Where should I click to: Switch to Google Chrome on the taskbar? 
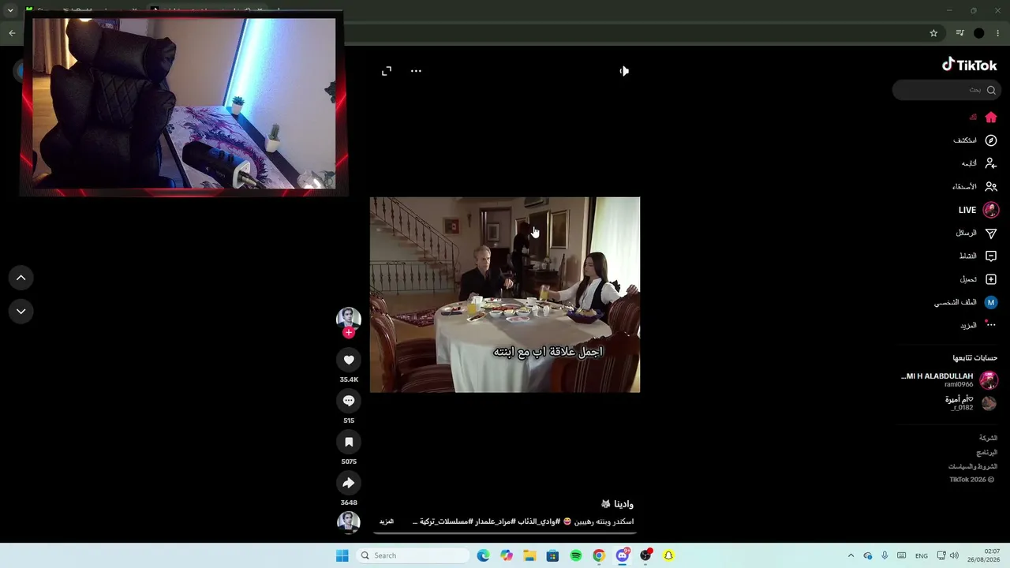click(599, 555)
